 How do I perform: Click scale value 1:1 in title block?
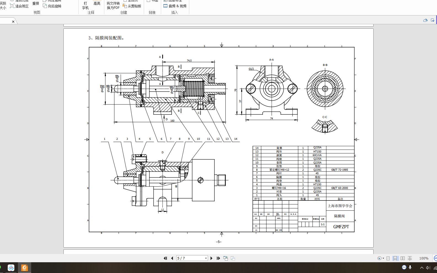point(323,224)
